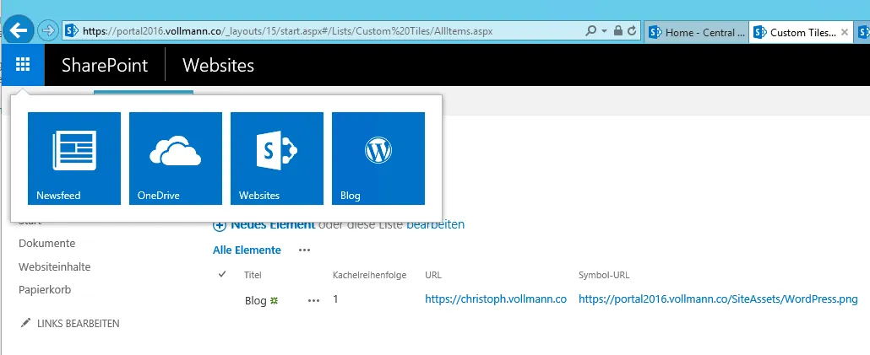870x355 pixels.
Task: Close the Custom Tiles browser tab
Action: (845, 32)
